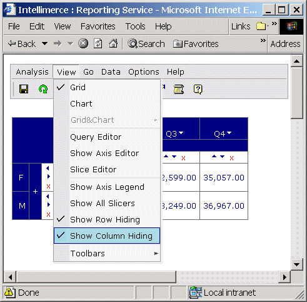This screenshot has width=307, height=302.
Task: Click row M left arrow
Action: point(48,196)
